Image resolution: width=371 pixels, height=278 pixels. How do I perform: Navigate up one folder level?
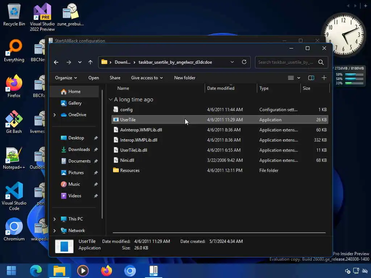(x=90, y=62)
